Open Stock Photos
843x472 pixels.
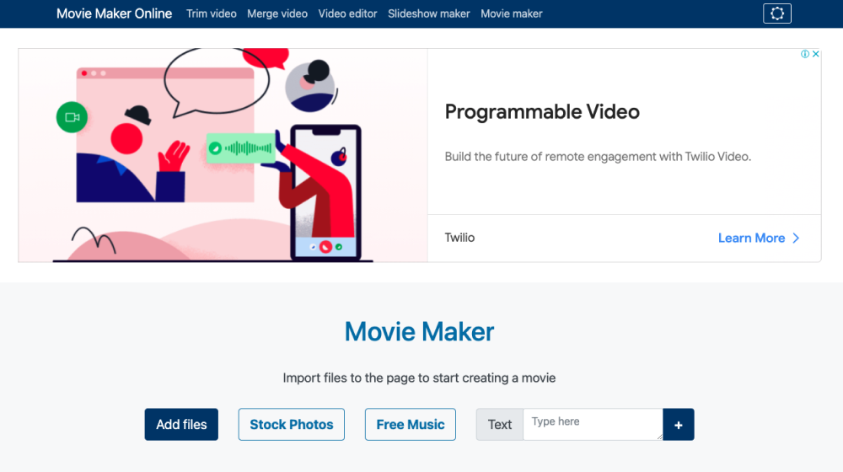click(292, 425)
